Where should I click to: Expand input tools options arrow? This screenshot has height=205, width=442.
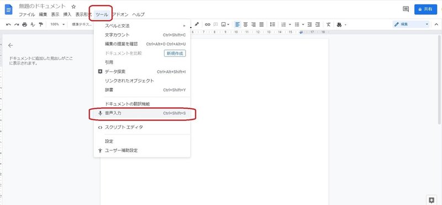click(345, 24)
